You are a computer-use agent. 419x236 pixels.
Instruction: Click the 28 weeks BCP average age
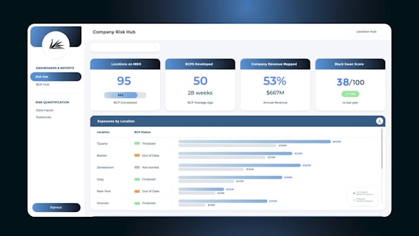tap(200, 93)
